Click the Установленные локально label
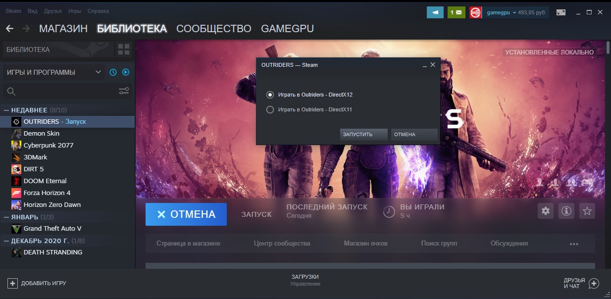611x299 pixels. pos(550,52)
